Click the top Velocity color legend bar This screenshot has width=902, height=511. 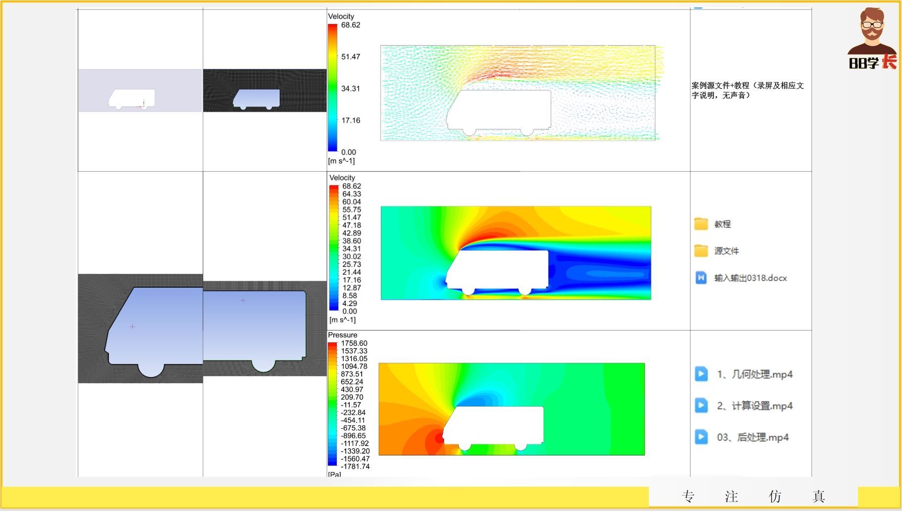332,88
